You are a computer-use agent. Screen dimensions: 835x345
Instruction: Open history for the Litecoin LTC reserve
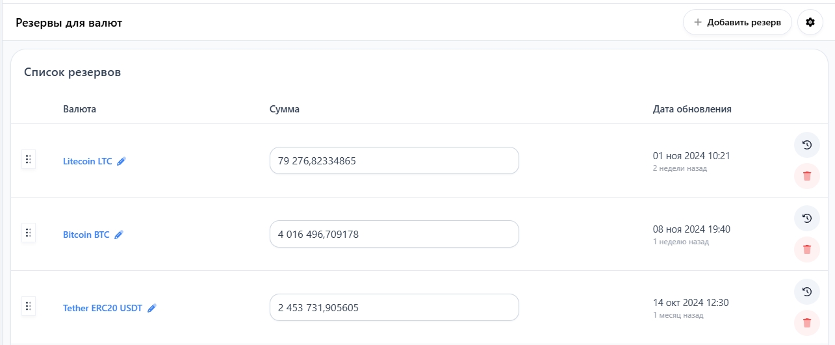pos(806,145)
